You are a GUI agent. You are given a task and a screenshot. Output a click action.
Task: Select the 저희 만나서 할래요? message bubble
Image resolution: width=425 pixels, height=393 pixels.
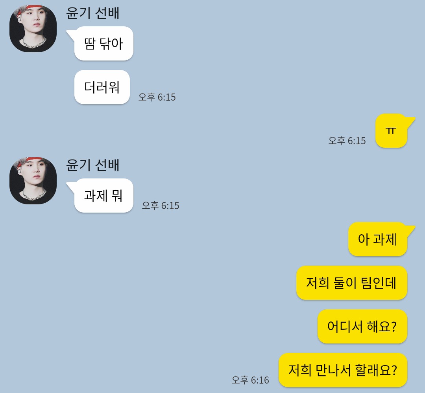pyautogui.click(x=343, y=370)
